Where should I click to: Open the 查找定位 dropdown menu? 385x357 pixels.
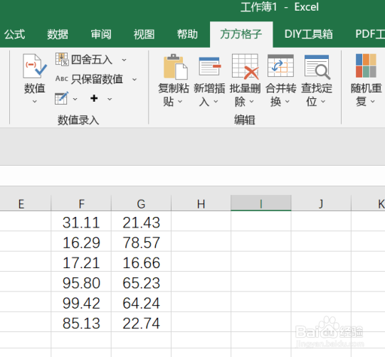click(323, 101)
